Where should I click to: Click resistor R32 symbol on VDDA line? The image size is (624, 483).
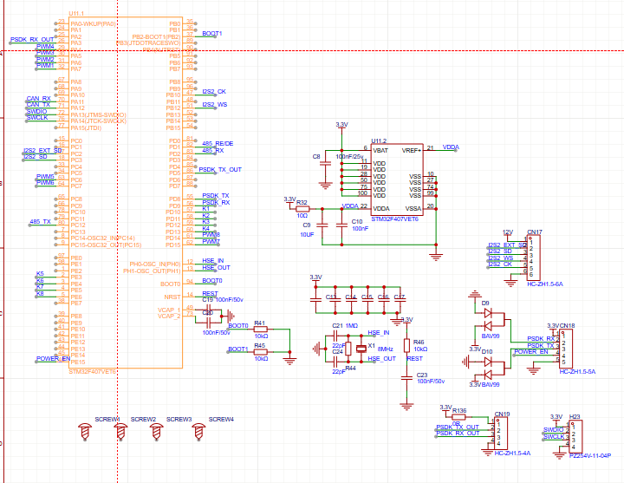(x=302, y=209)
